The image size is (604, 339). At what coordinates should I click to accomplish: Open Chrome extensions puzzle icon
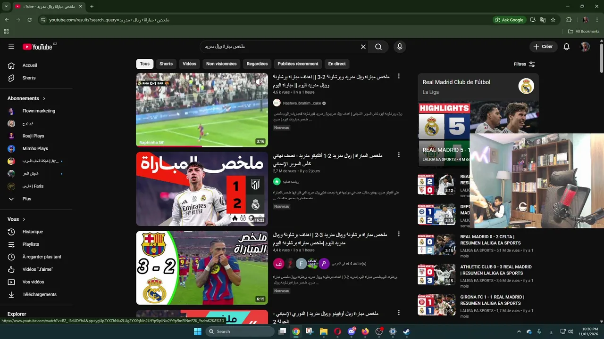[x=569, y=20]
